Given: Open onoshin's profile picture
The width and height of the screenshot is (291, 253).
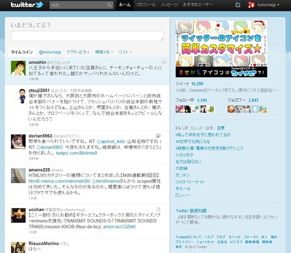Looking at the screenshot, I should pyautogui.click(x=18, y=68).
